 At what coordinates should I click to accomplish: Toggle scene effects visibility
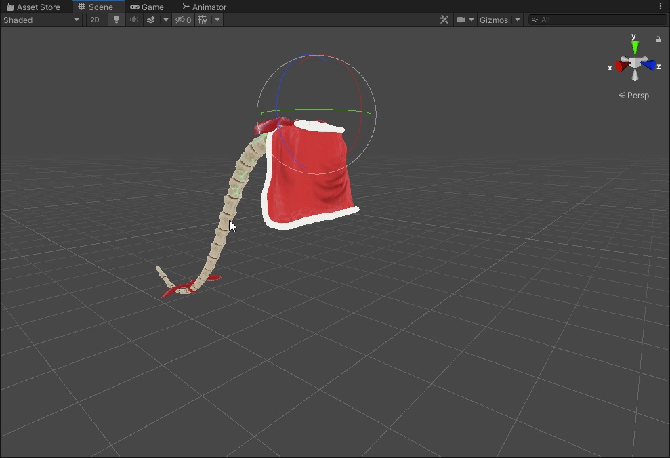pyautogui.click(x=151, y=20)
